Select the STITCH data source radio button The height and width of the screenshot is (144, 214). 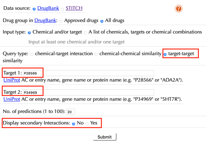point(62,9)
